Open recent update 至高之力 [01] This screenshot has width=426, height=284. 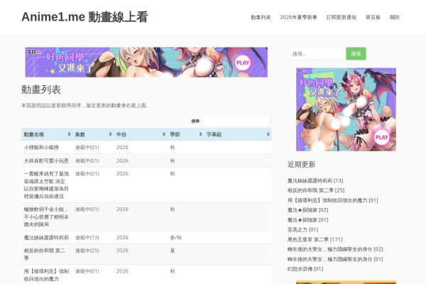(302, 229)
